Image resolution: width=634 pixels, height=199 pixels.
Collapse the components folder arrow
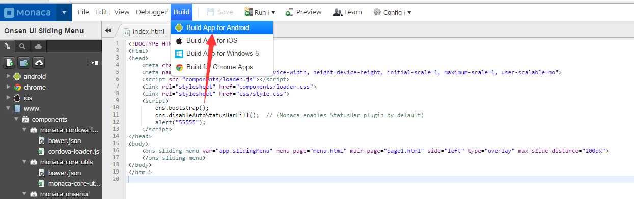16,119
